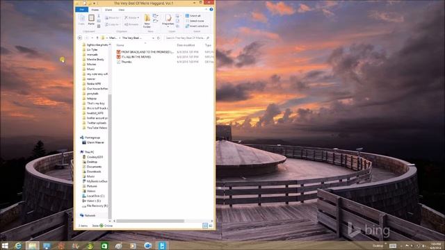Open the Properties icon in ribbon

click(168, 20)
